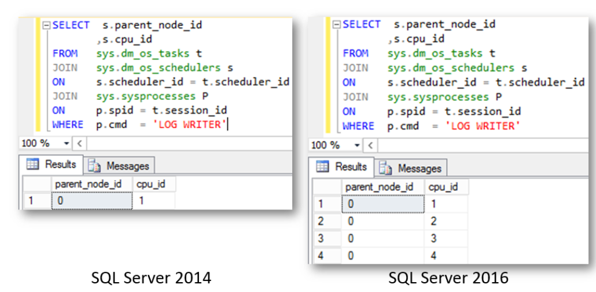
Task: Click cpu_id cell 2 in 2016 results
Action: (x=446, y=220)
